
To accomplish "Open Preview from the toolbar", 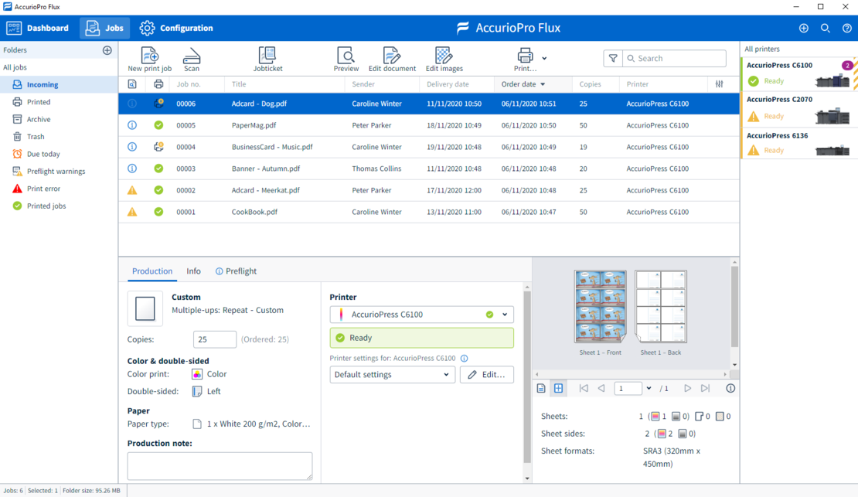I will [346, 59].
